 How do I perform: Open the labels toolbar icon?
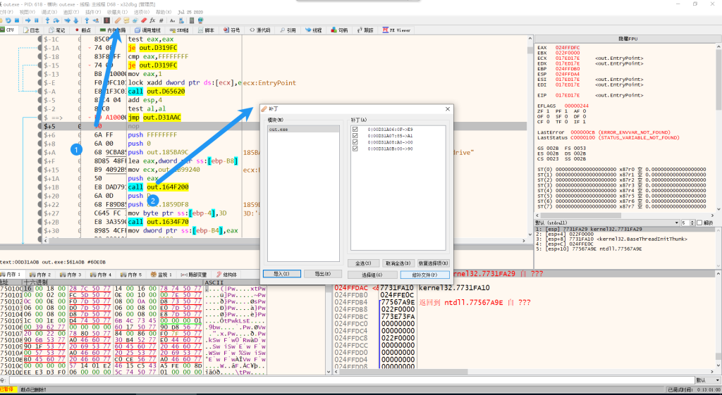click(135, 20)
